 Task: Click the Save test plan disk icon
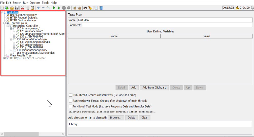(17, 8)
